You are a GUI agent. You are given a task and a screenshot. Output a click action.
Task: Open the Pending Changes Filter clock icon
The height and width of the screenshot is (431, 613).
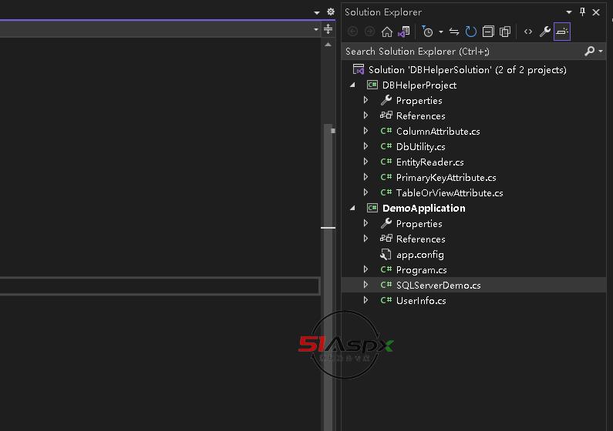point(428,32)
